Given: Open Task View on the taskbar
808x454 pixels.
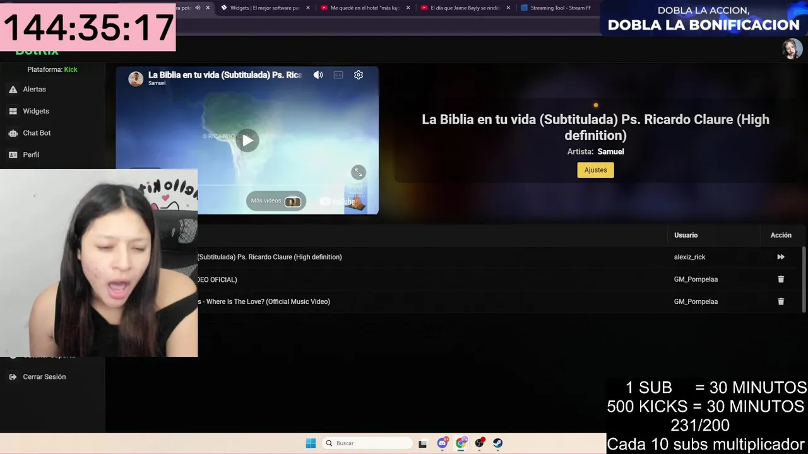Looking at the screenshot, I should [x=422, y=443].
